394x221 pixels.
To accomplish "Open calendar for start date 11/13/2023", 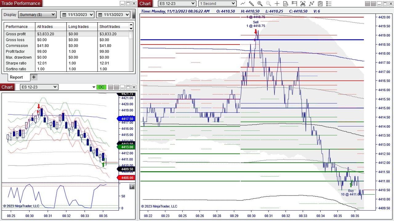I will (x=64, y=15).
